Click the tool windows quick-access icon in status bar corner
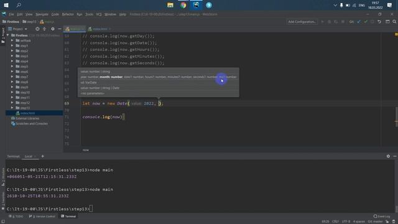The height and width of the screenshot is (224, 398). click(x=3, y=222)
